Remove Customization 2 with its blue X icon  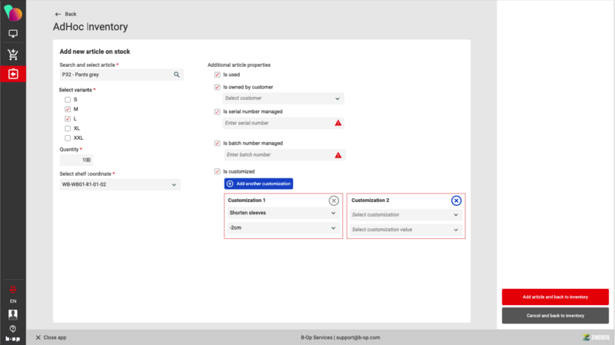[456, 201]
